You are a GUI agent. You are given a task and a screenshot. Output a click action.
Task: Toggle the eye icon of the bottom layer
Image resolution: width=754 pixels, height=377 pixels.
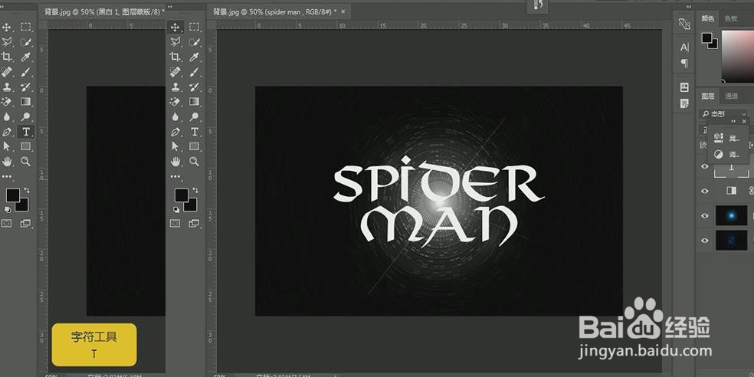704,241
